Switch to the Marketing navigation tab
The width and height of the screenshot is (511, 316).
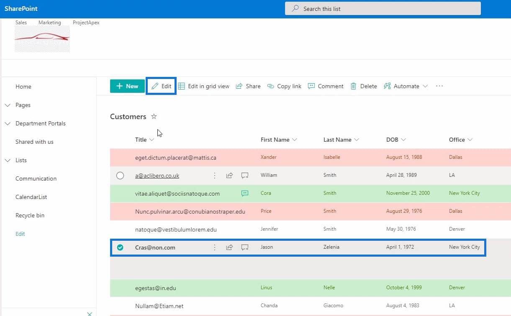49,23
